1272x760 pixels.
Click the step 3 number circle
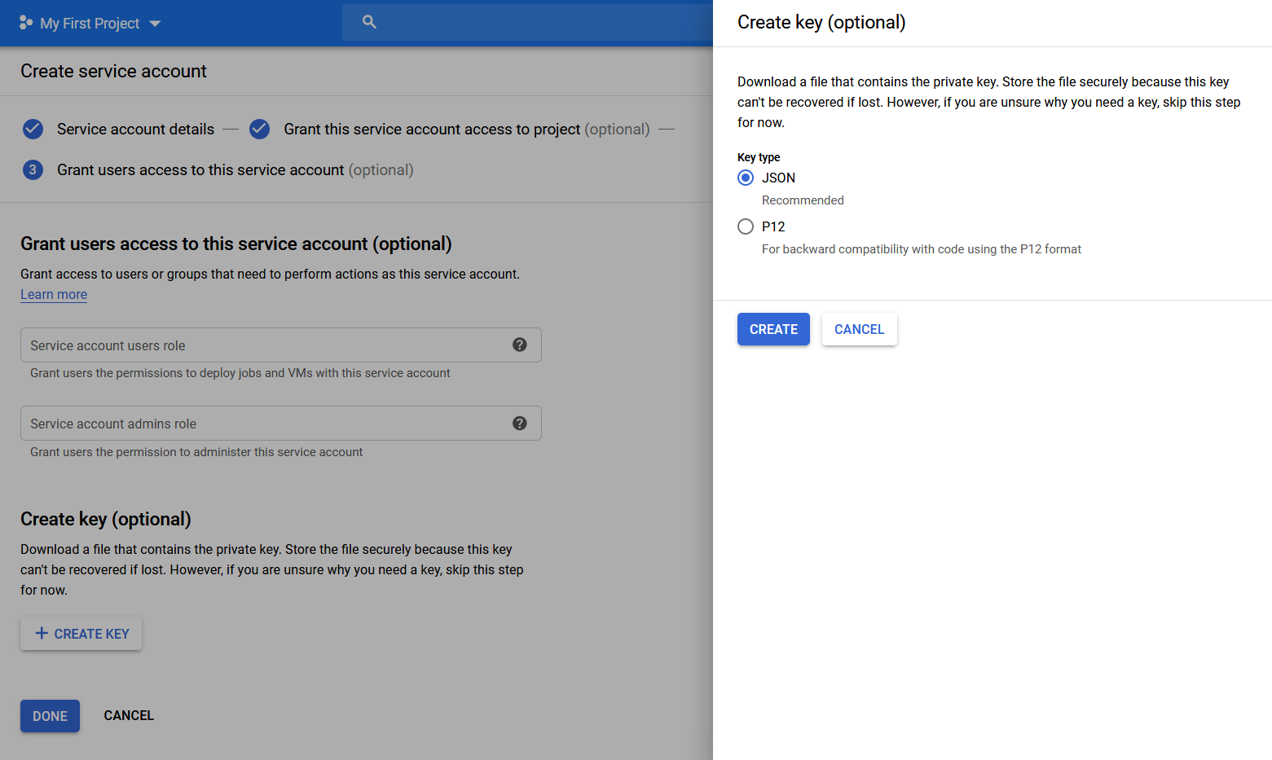pyautogui.click(x=33, y=169)
